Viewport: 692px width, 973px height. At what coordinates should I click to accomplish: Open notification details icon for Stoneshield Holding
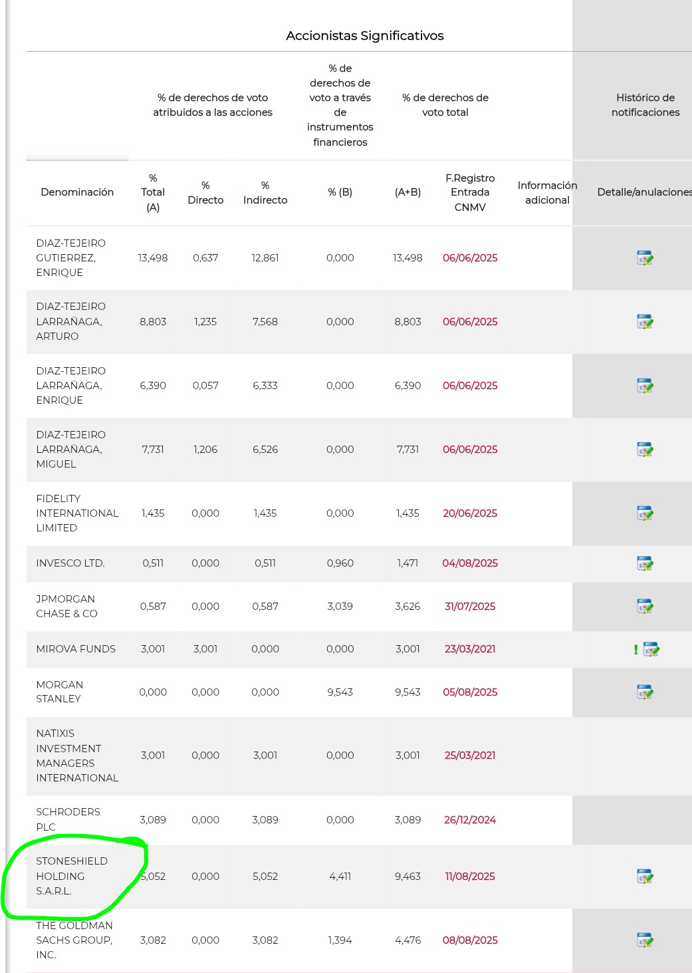pos(645,877)
